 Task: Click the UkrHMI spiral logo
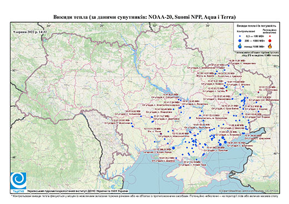click(18, 181)
